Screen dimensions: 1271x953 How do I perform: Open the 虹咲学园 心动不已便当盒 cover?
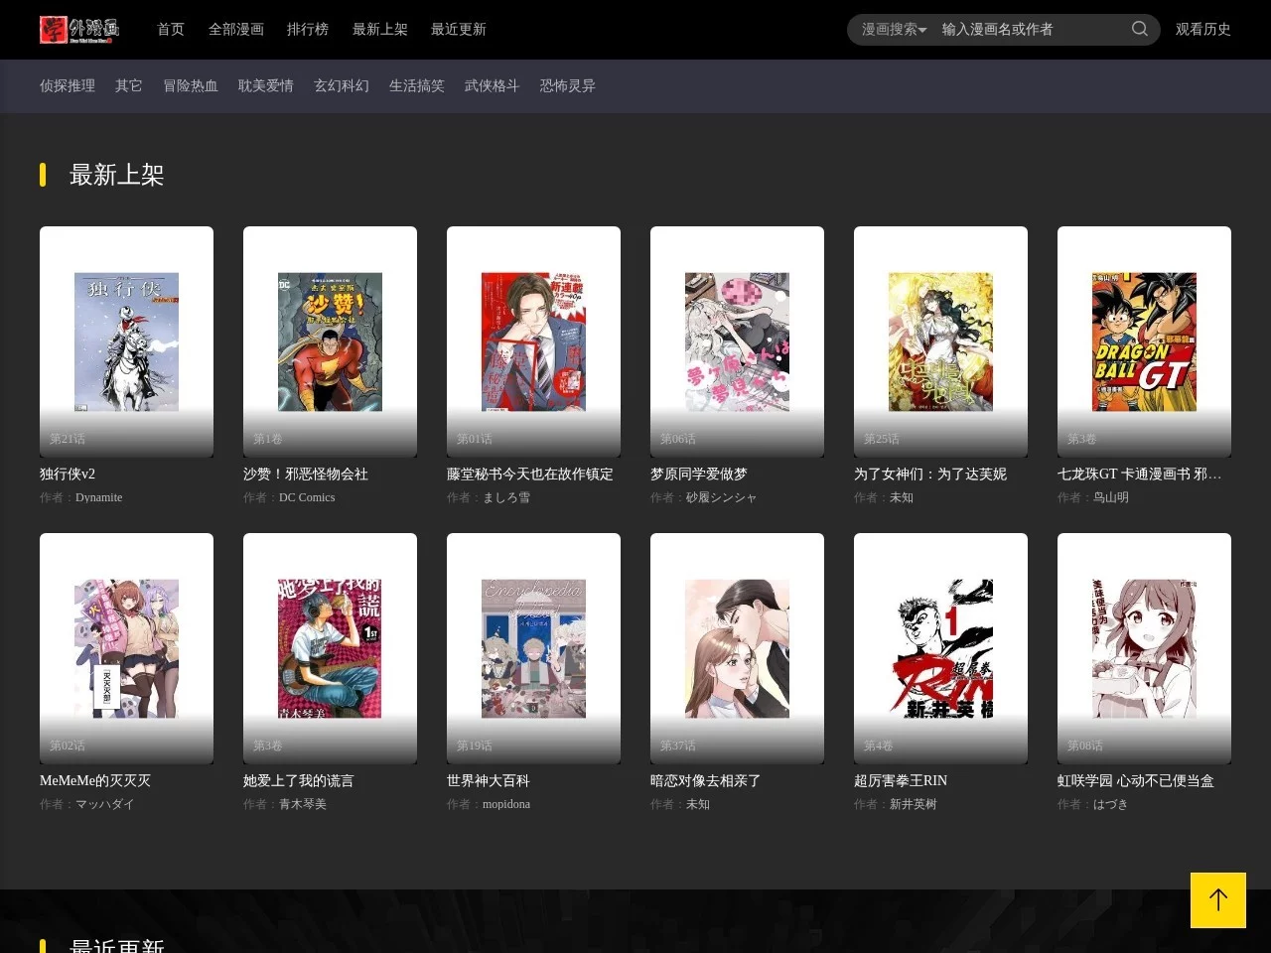coord(1144,648)
